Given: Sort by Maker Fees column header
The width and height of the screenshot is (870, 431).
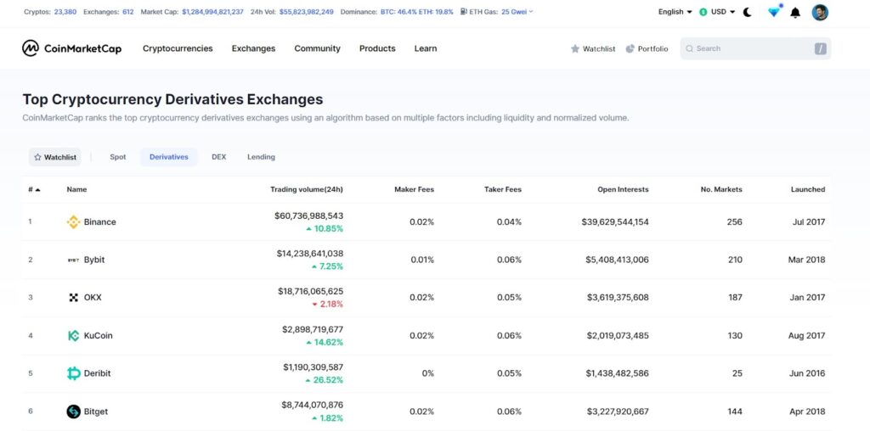Looking at the screenshot, I should click(x=414, y=189).
